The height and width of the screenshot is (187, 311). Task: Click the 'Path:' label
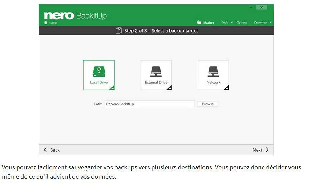point(98,104)
